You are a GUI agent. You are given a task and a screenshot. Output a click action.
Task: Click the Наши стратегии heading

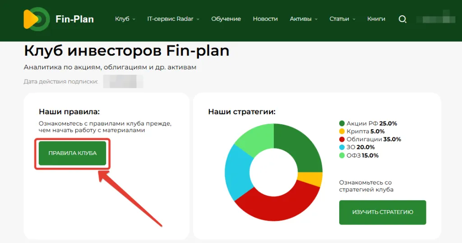point(242,112)
